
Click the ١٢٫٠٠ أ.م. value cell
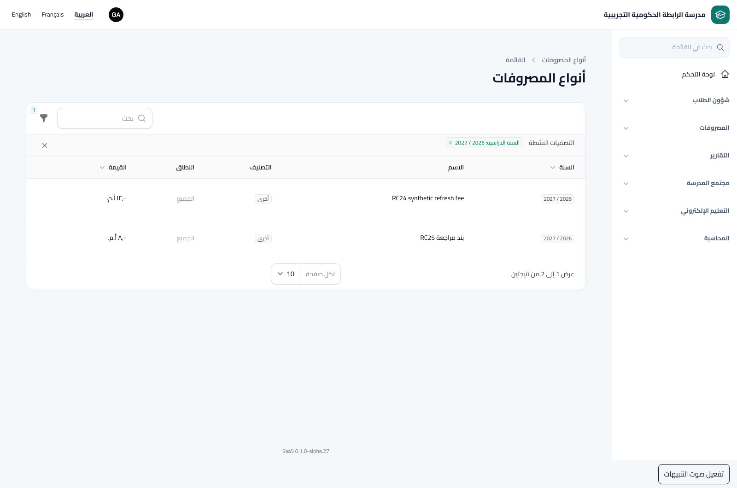(117, 198)
